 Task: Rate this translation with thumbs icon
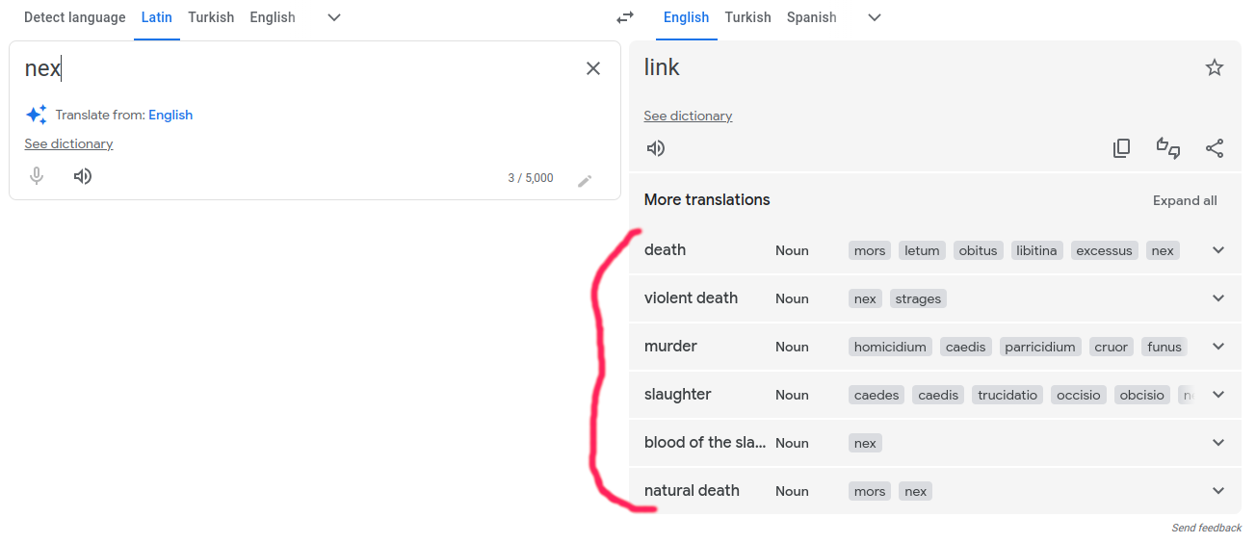click(1168, 148)
